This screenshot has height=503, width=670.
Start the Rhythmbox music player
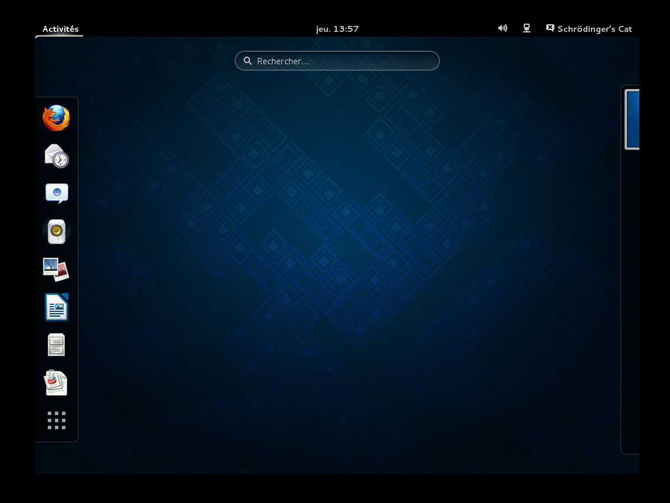coord(57,231)
